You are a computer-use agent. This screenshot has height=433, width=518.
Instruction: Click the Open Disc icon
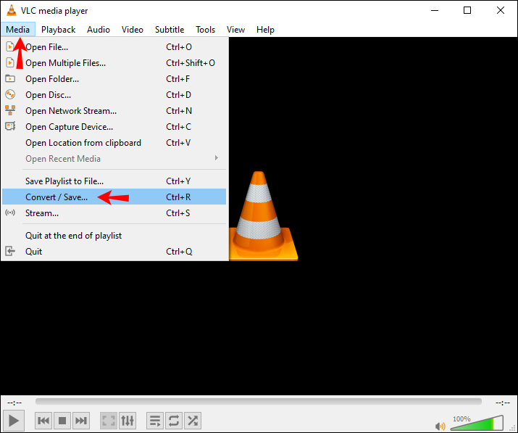click(10, 94)
